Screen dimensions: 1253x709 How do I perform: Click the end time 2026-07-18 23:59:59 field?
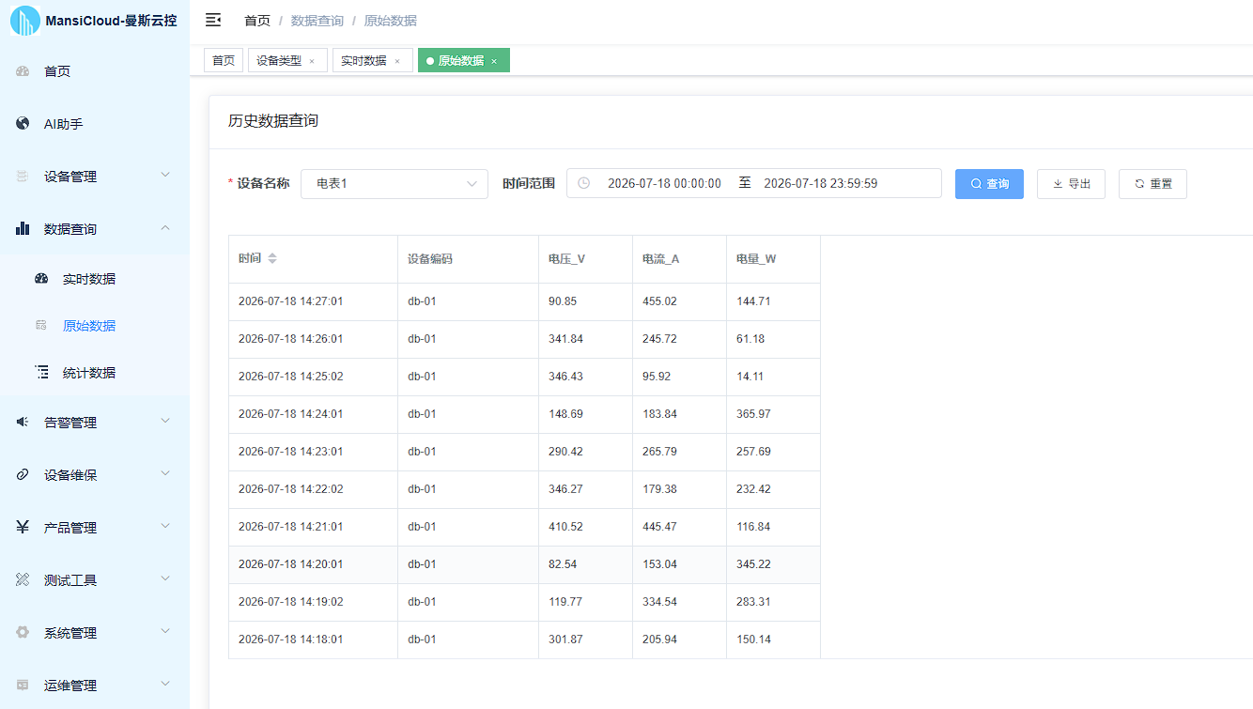[821, 183]
